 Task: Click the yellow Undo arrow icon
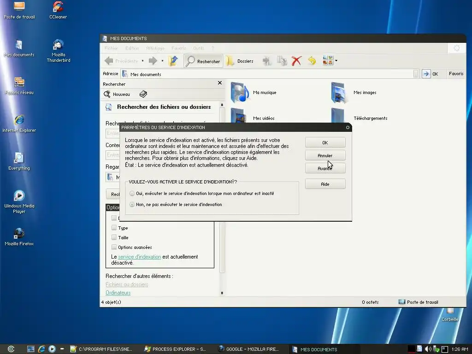(312, 61)
